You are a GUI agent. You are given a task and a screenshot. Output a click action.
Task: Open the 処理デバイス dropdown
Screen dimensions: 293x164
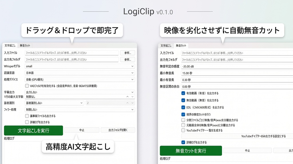[80, 80]
